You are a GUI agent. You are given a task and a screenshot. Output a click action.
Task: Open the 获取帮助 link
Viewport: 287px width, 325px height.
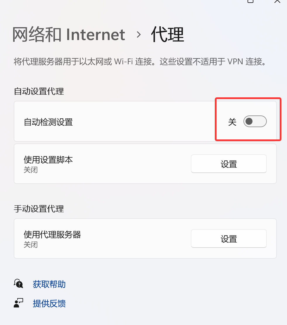click(x=49, y=284)
